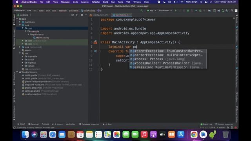Open settings.gradle file

point(40,91)
